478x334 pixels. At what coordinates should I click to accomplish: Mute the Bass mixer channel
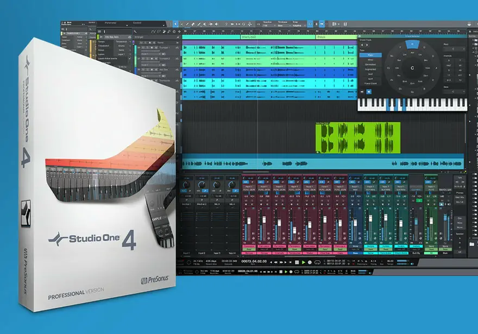pyautogui.click(x=353, y=200)
